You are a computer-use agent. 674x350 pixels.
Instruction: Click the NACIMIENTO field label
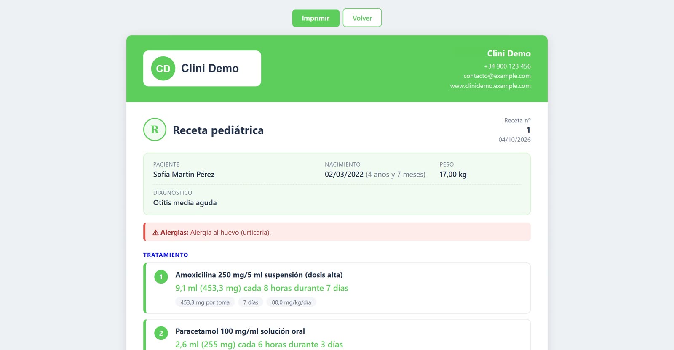coord(342,164)
